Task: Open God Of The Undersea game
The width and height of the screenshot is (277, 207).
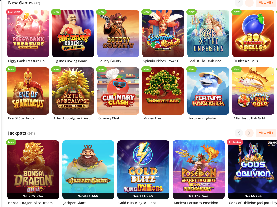Action: click(x=208, y=34)
